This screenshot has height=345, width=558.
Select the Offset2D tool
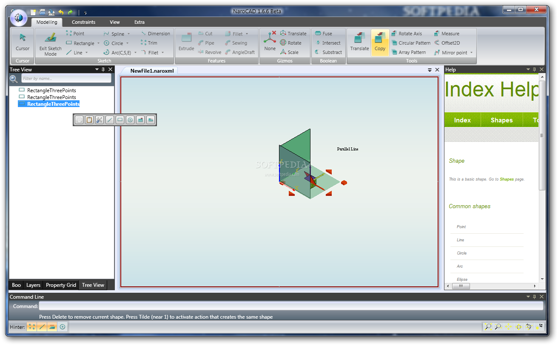[x=447, y=43]
